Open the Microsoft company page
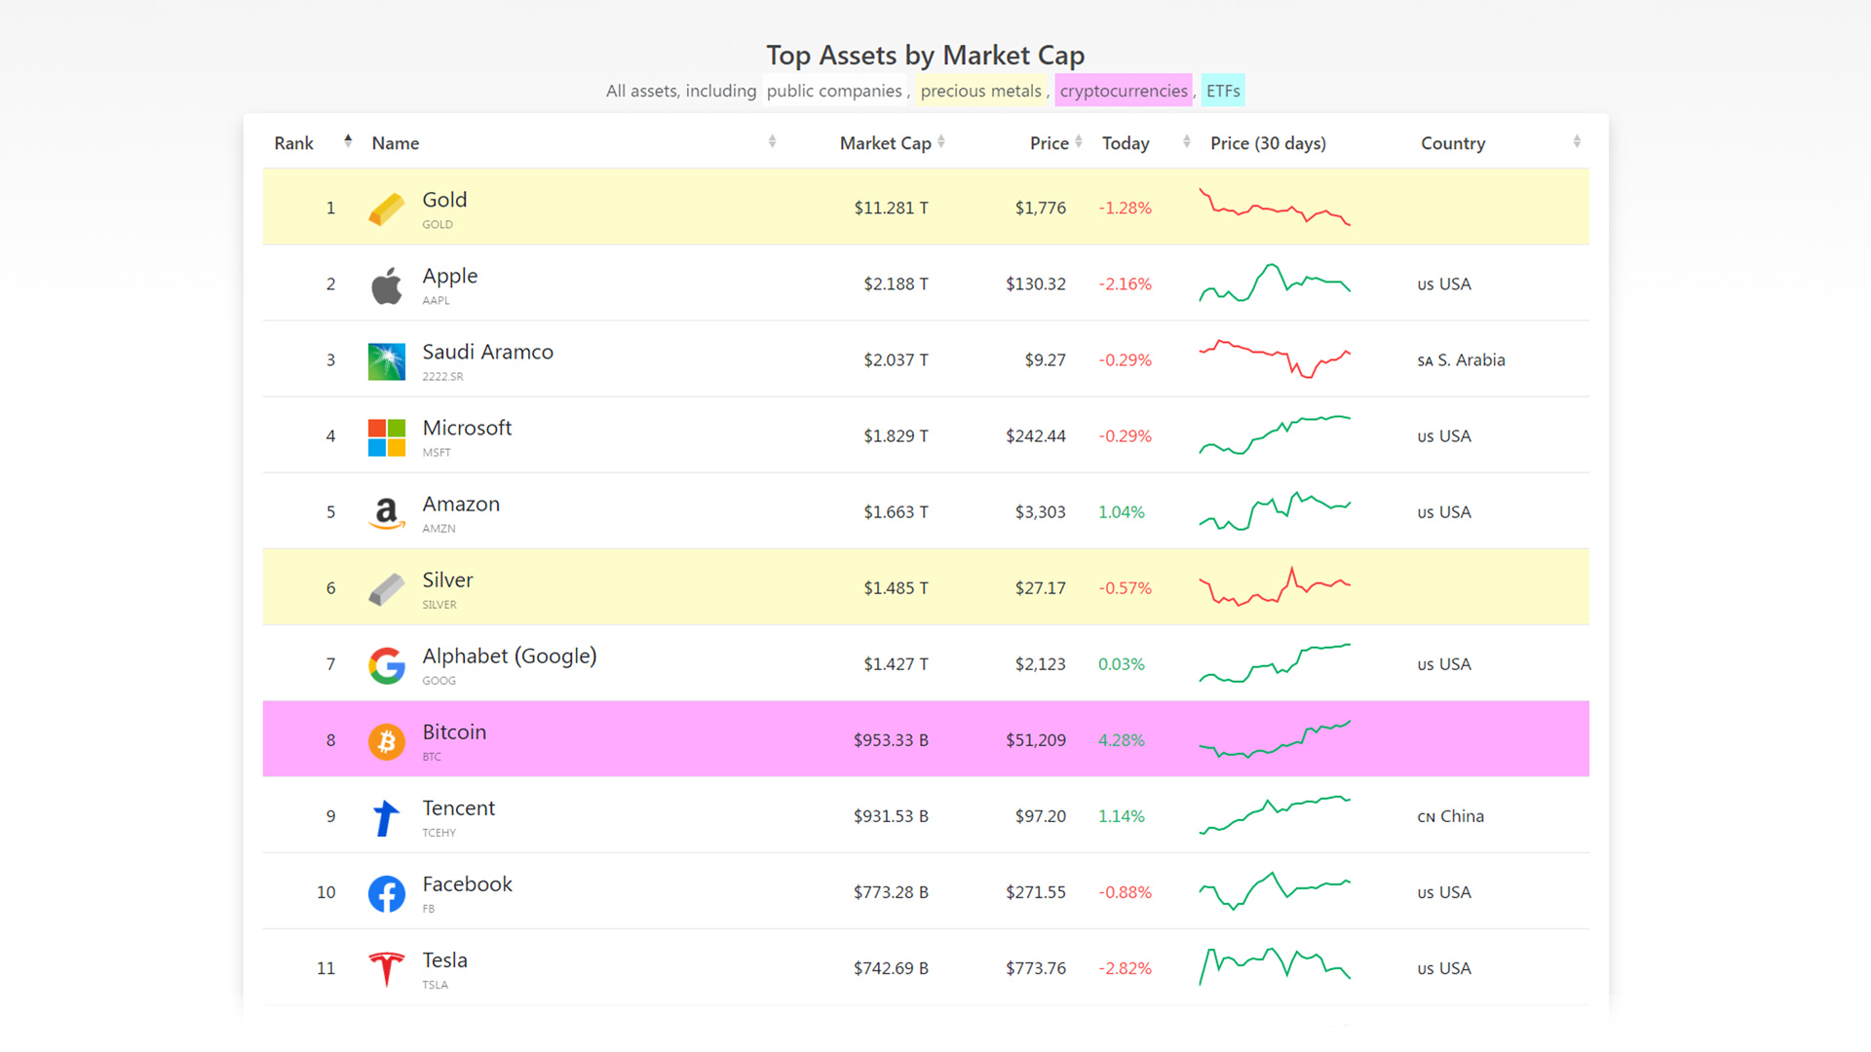 467,428
